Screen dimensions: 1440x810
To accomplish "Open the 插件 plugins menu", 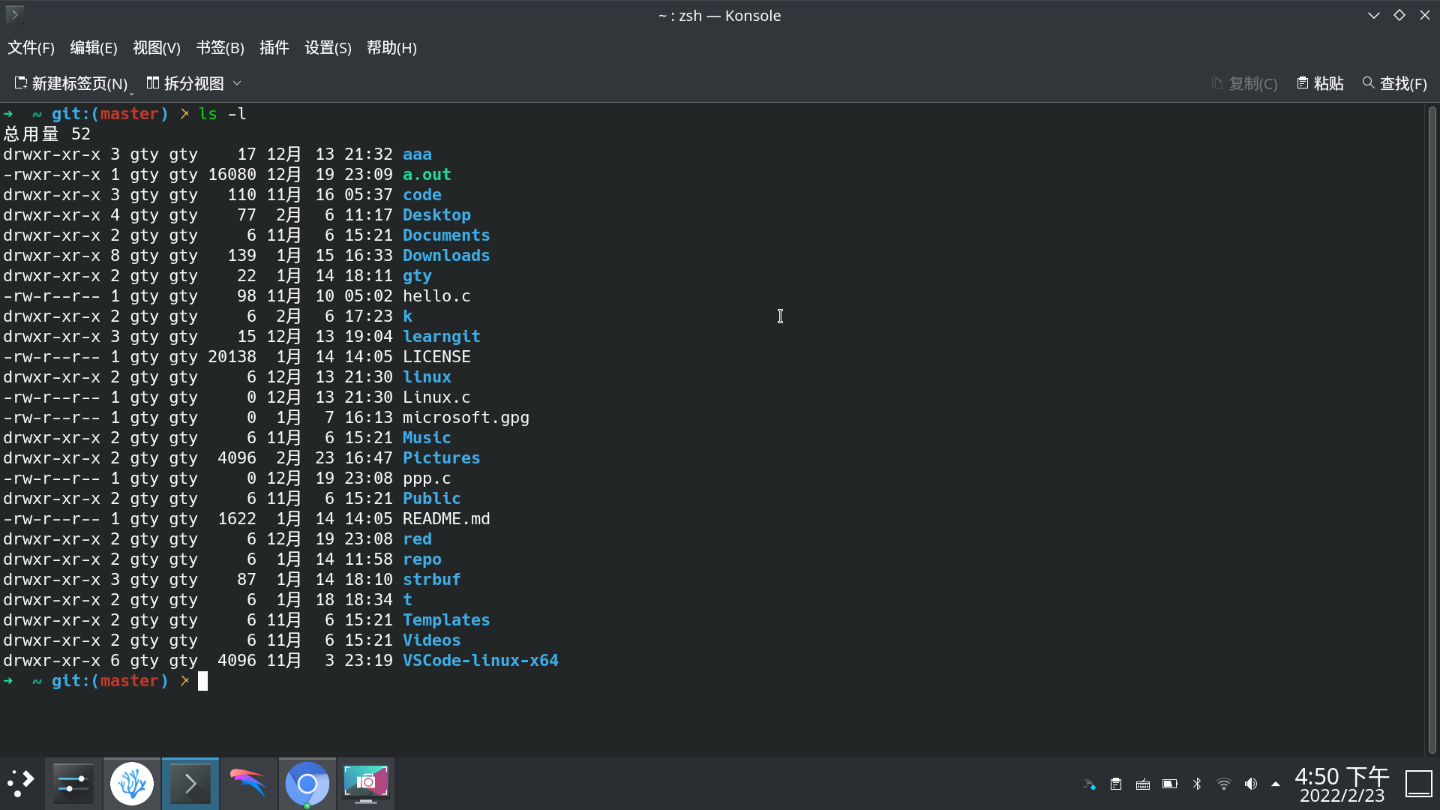I will click(274, 48).
